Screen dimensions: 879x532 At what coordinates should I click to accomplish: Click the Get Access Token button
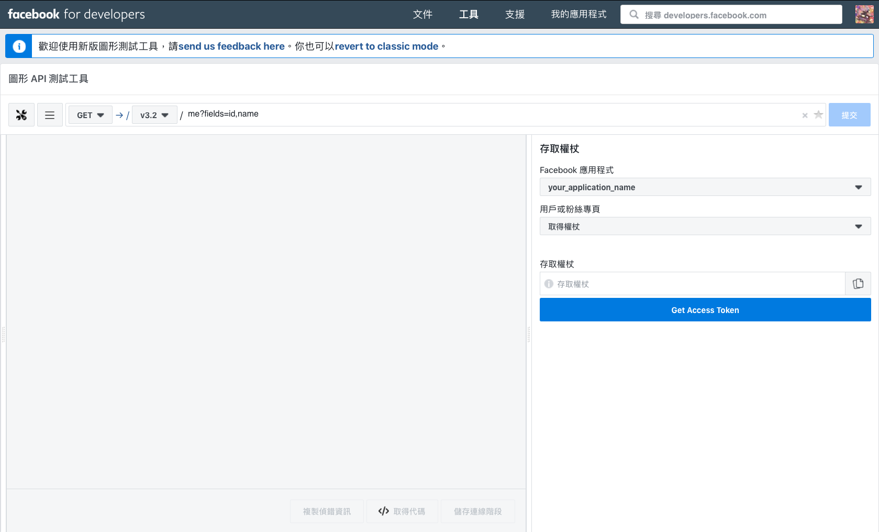[x=705, y=310]
